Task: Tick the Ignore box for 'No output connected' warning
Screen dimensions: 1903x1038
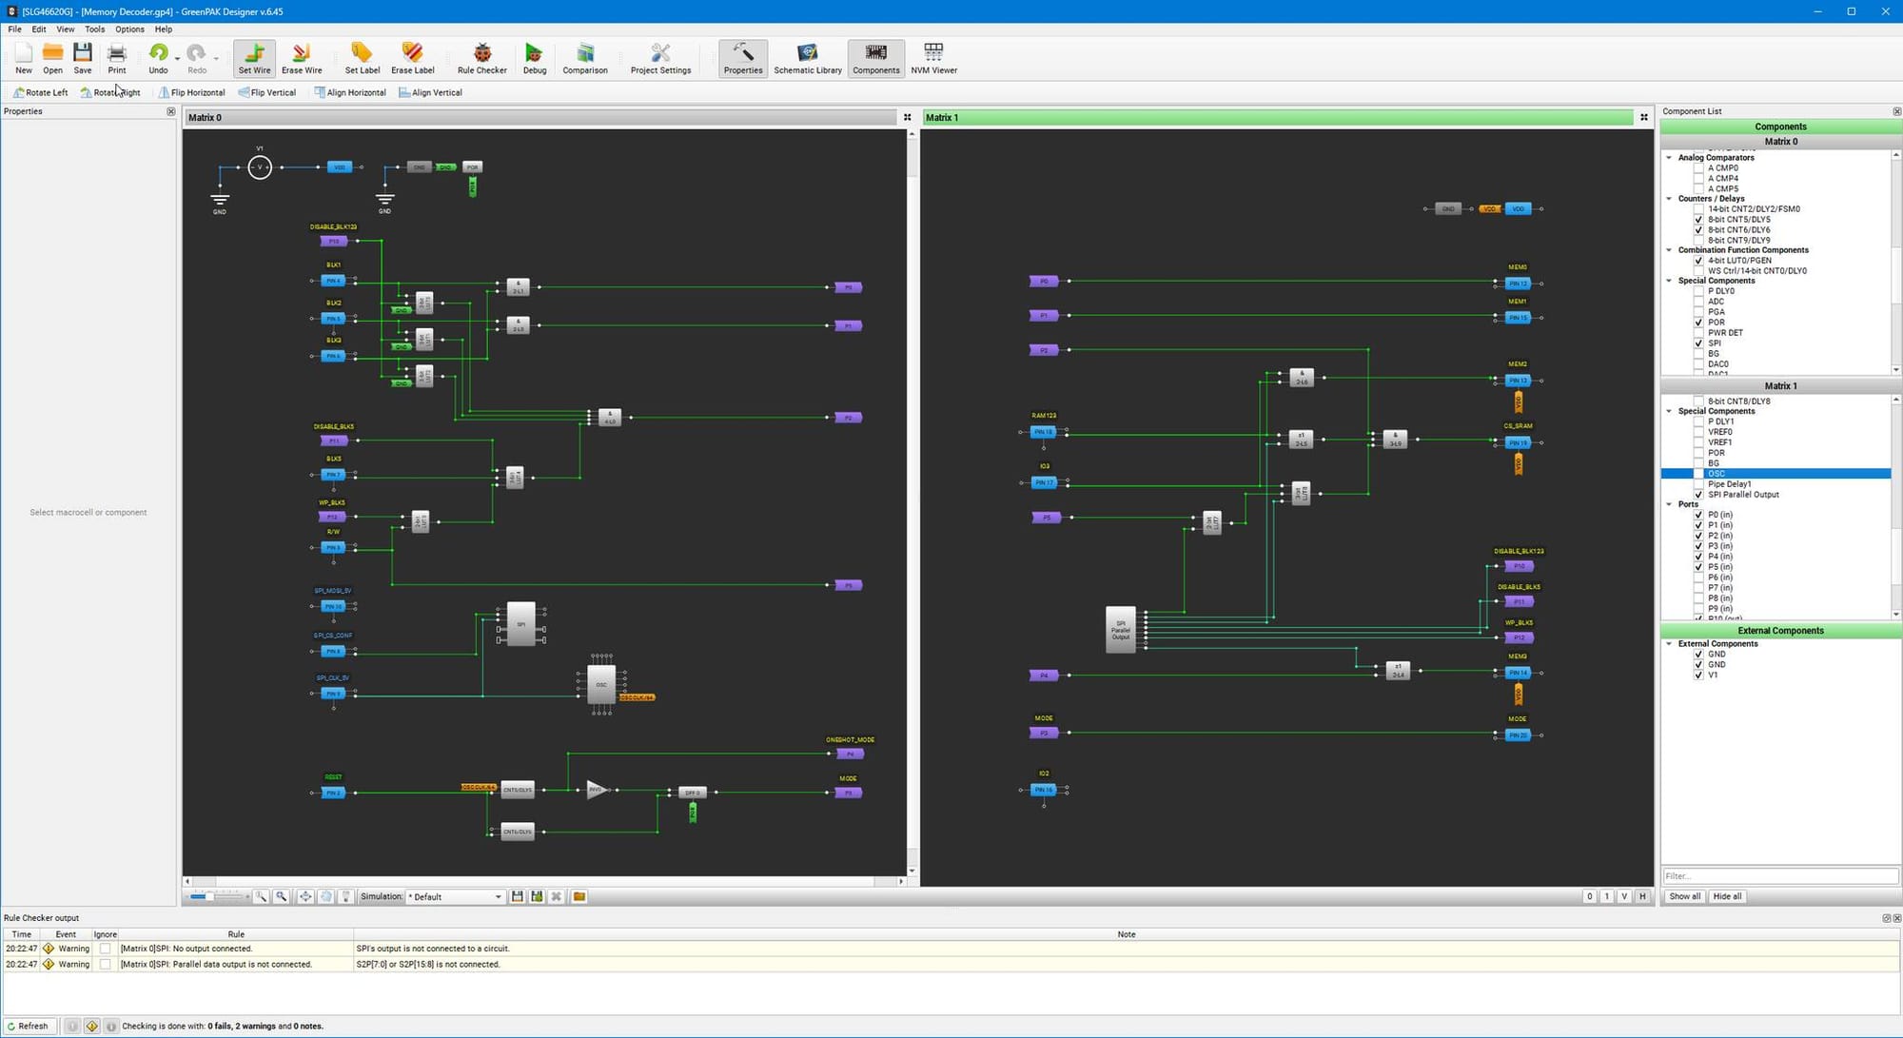Action: point(105,948)
